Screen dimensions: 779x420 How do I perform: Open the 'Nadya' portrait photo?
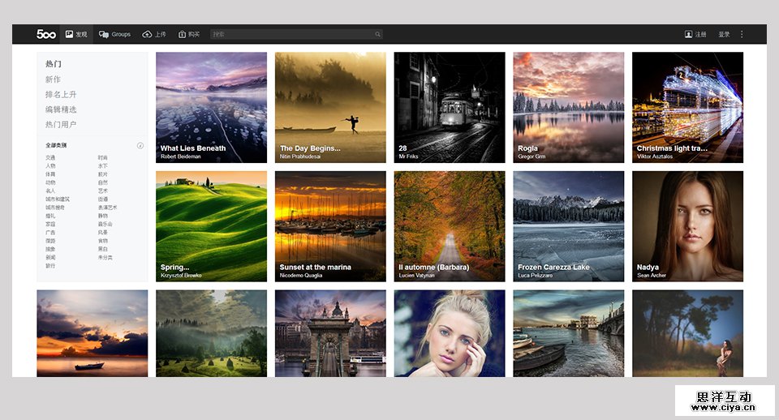[687, 225]
